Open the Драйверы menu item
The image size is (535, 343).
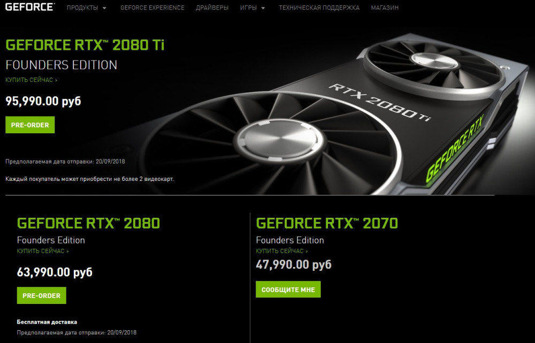212,7
